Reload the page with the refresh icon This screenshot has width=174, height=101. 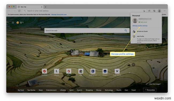(19, 11)
